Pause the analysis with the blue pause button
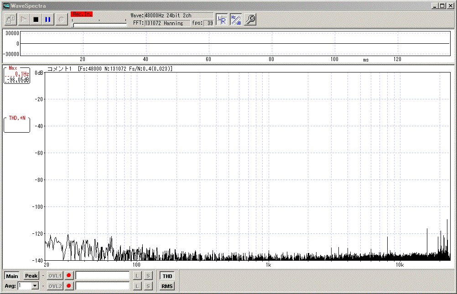457x294 pixels. pyautogui.click(x=48, y=20)
